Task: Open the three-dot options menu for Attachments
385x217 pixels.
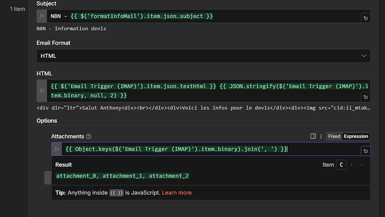Action: click(321, 136)
